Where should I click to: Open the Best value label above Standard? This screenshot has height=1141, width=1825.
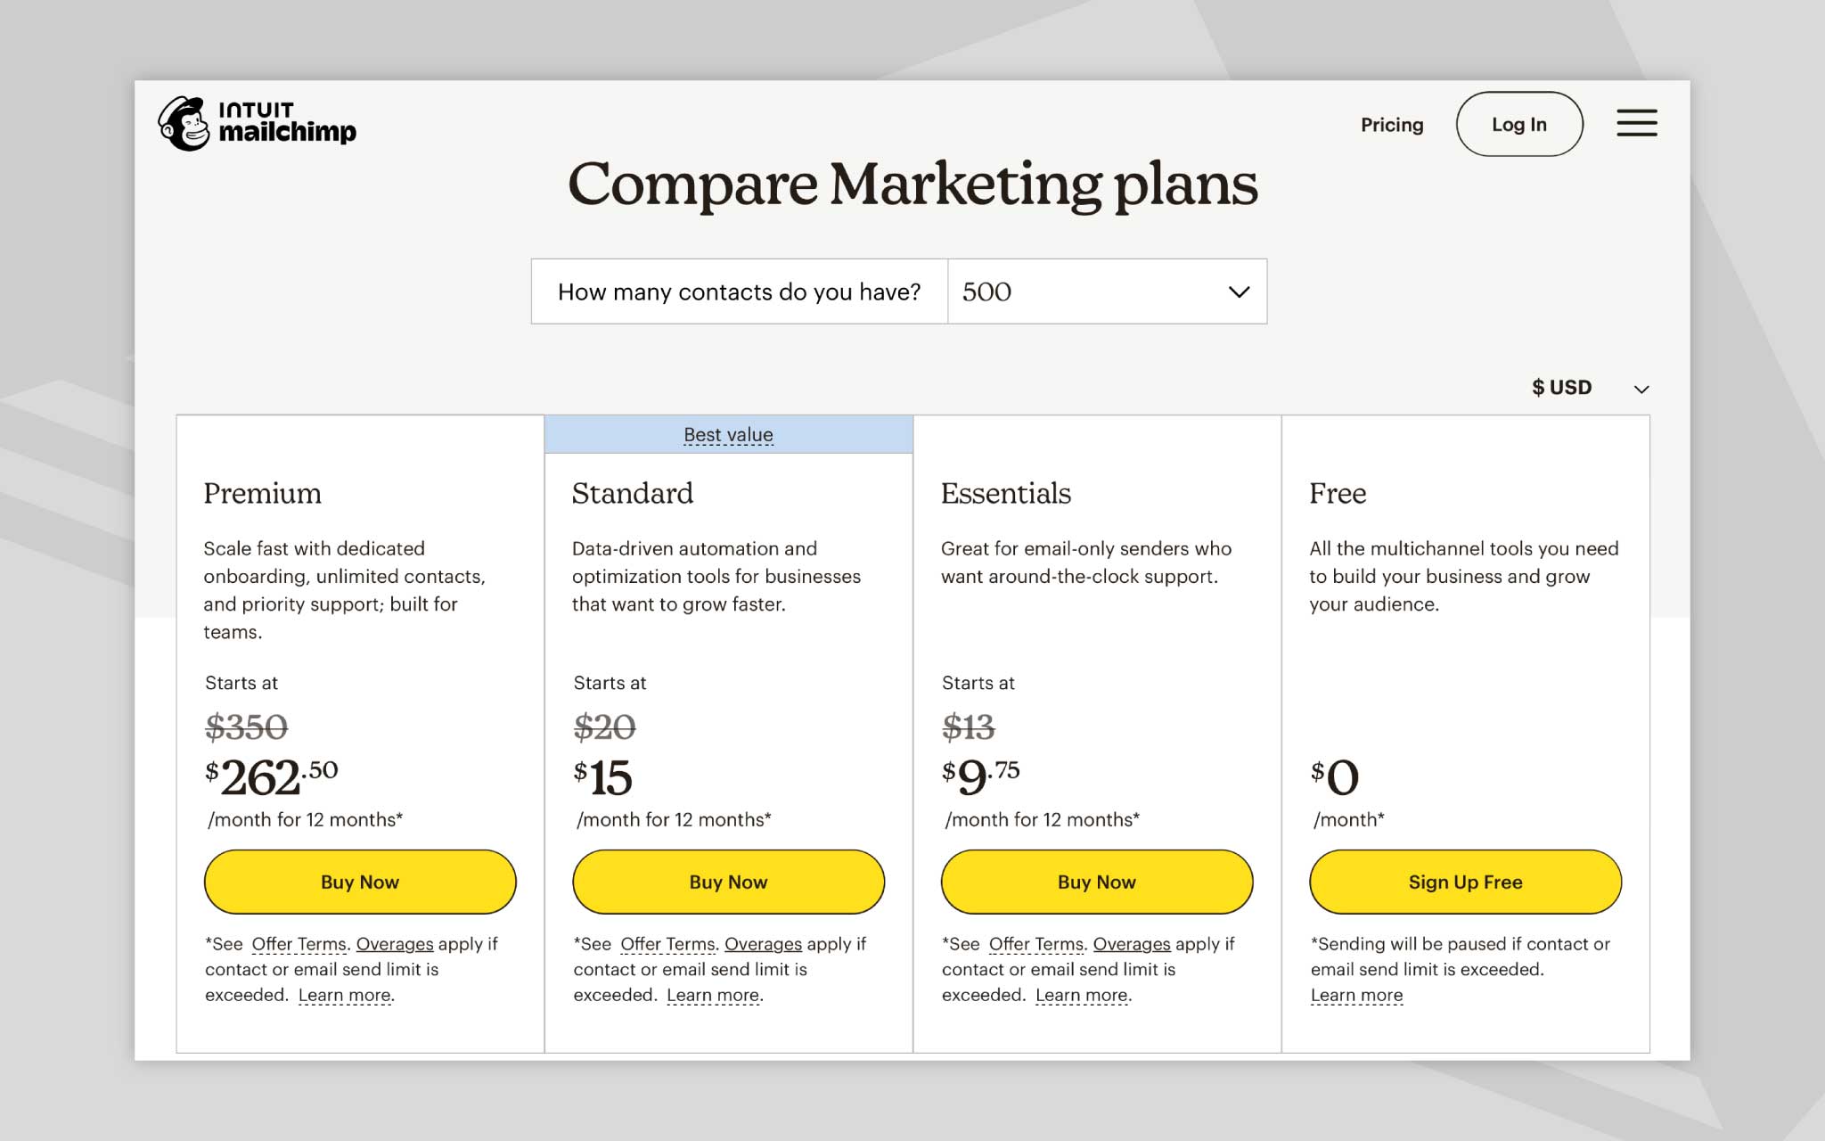[x=727, y=434]
